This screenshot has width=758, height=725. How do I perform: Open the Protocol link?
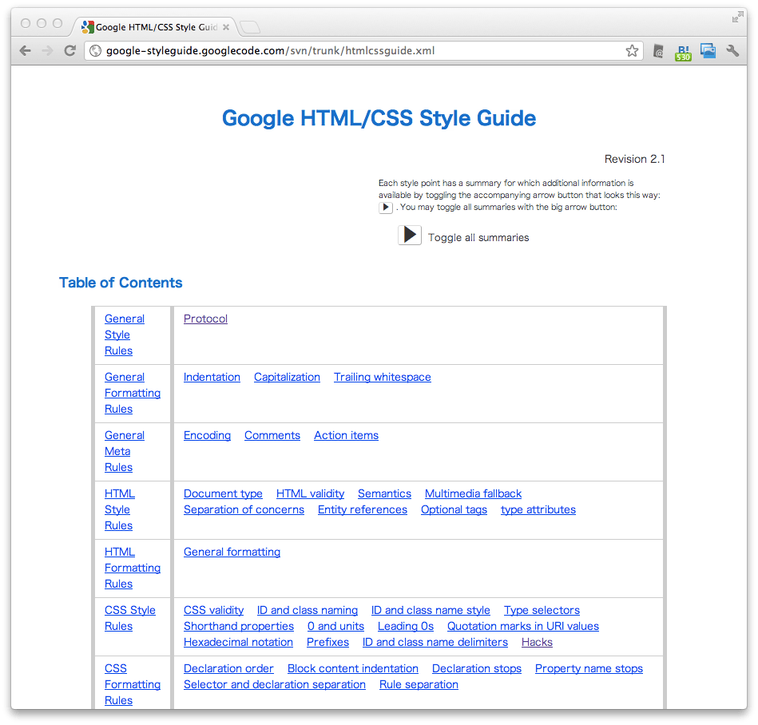tap(205, 319)
